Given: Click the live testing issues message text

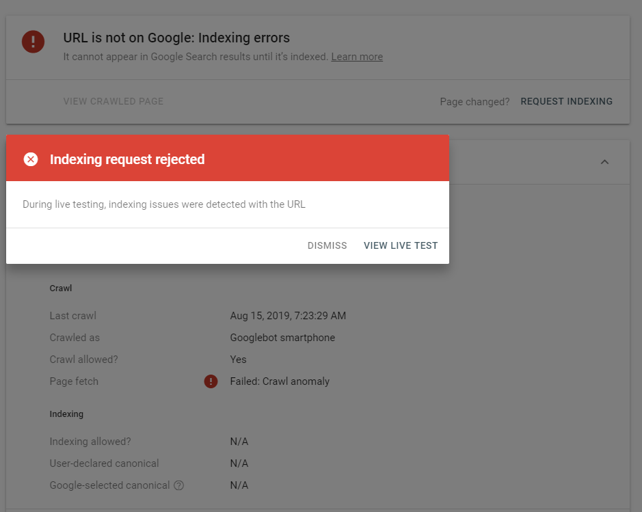Looking at the screenshot, I should pyautogui.click(x=164, y=204).
